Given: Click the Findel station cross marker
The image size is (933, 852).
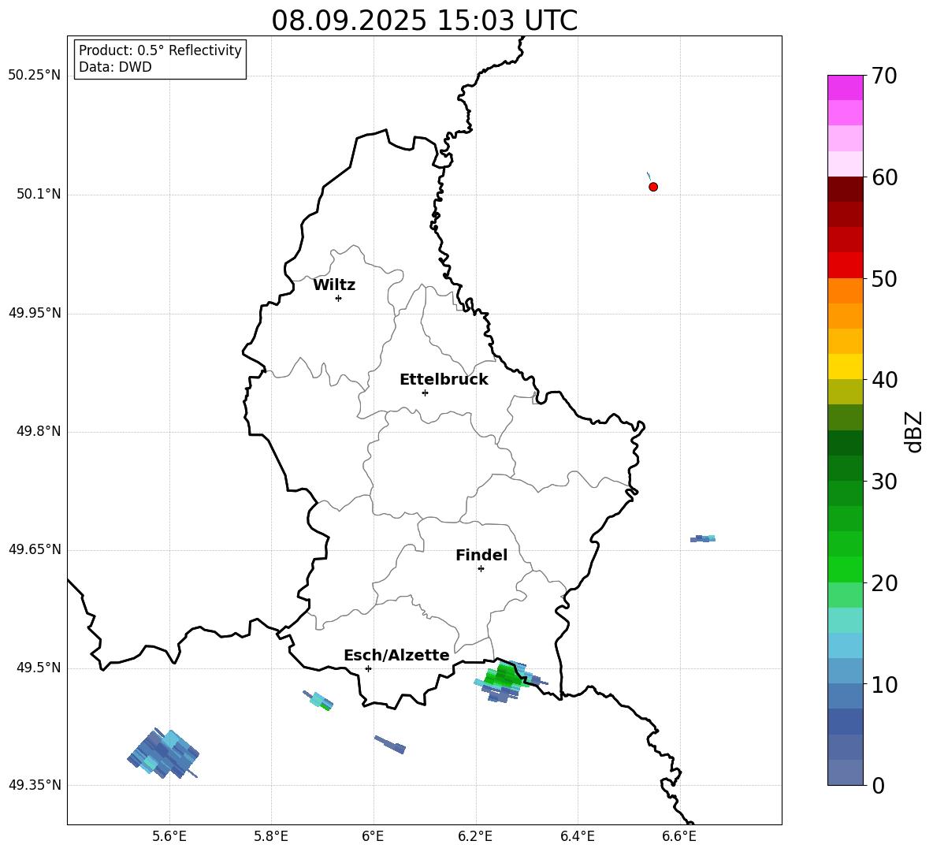Looking at the screenshot, I should 481,569.
